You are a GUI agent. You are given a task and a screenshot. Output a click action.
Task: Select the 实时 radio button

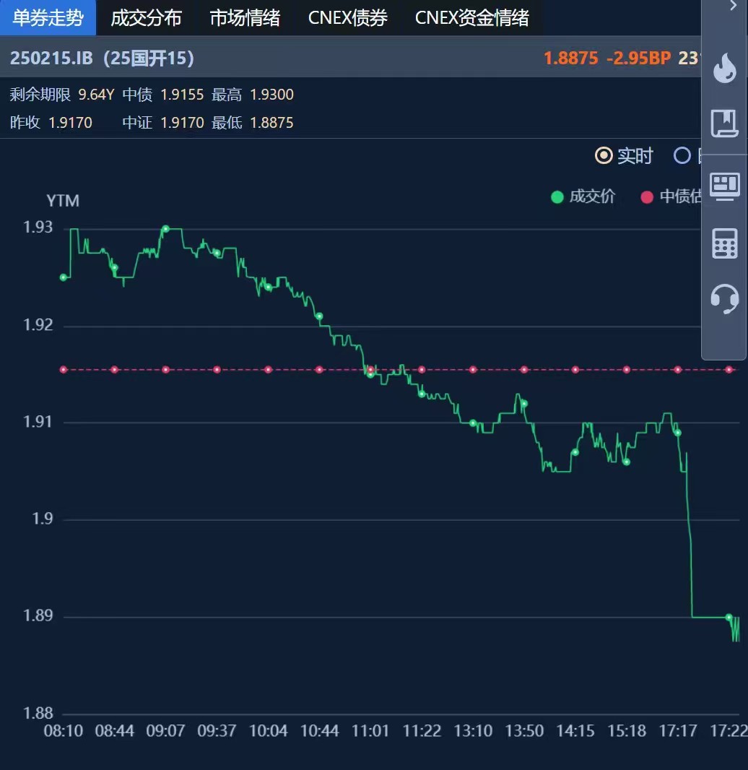[x=603, y=155]
